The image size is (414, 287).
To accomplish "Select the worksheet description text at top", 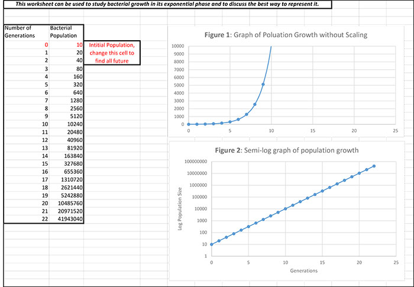I will pyautogui.click(x=167, y=5).
